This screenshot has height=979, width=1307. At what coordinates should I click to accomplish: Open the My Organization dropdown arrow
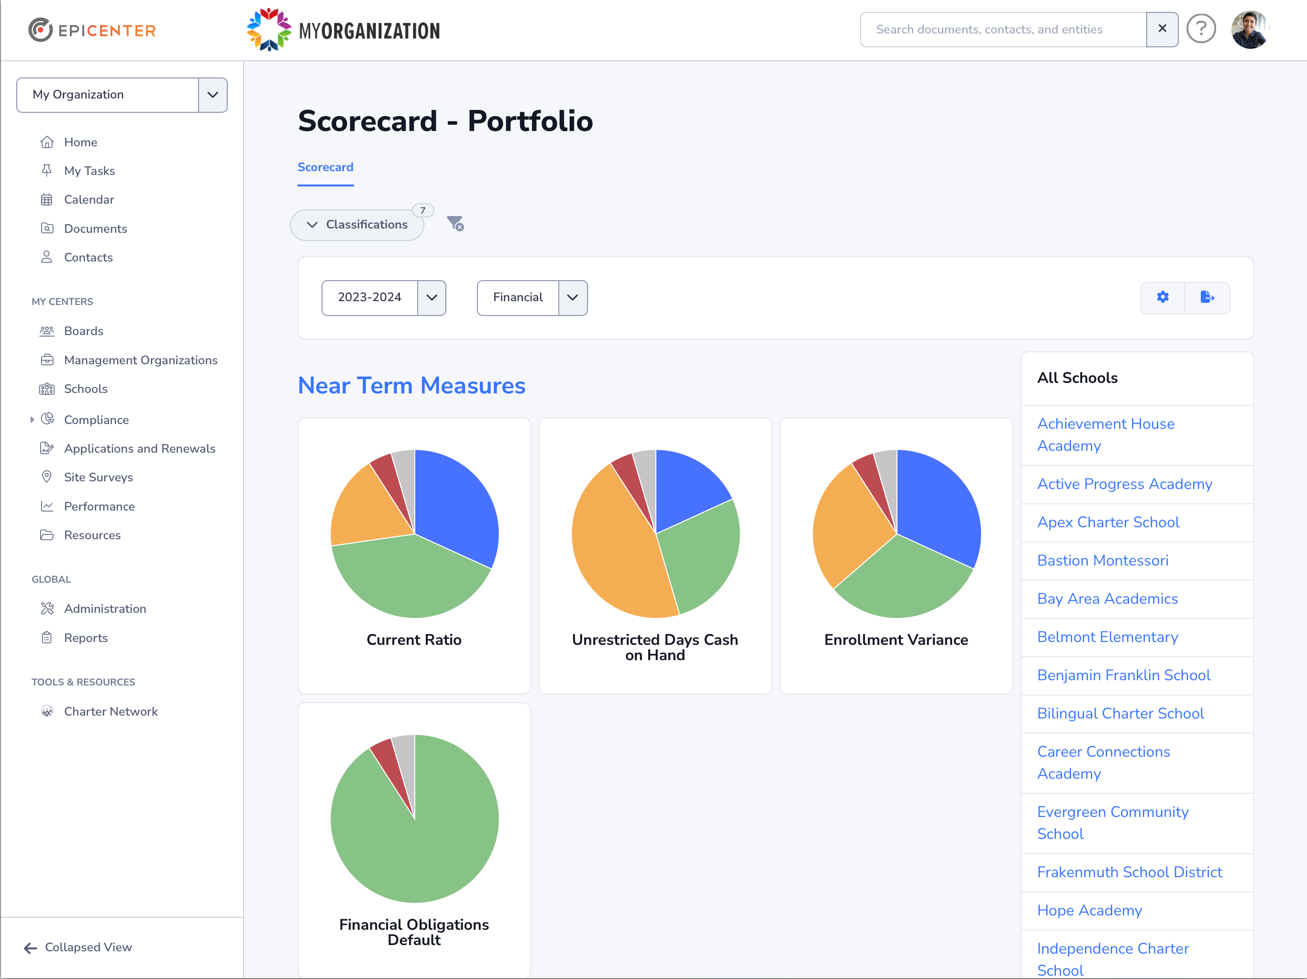pos(213,95)
